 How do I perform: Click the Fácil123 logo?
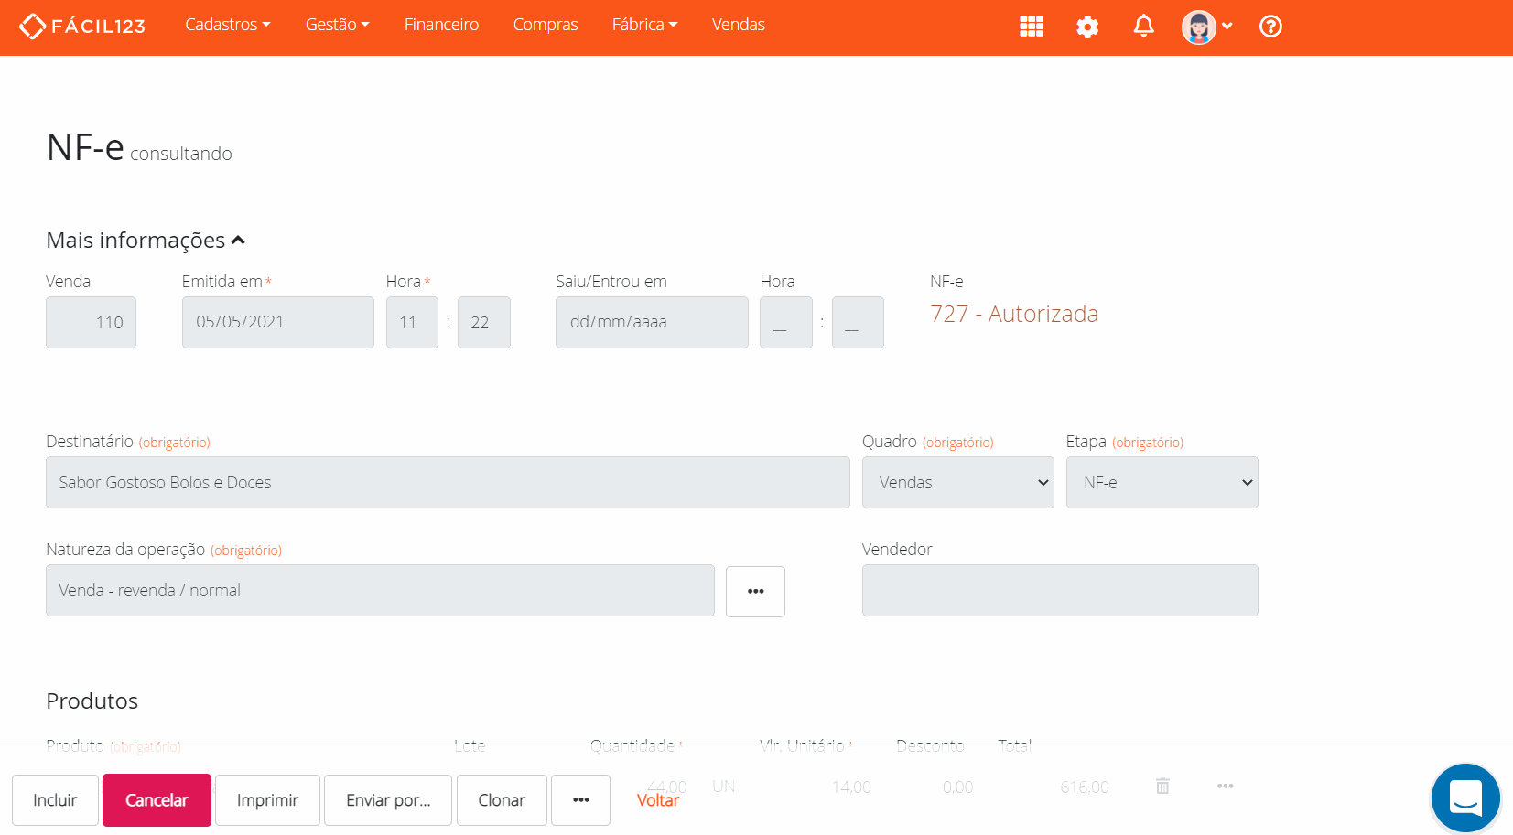pos(82,26)
